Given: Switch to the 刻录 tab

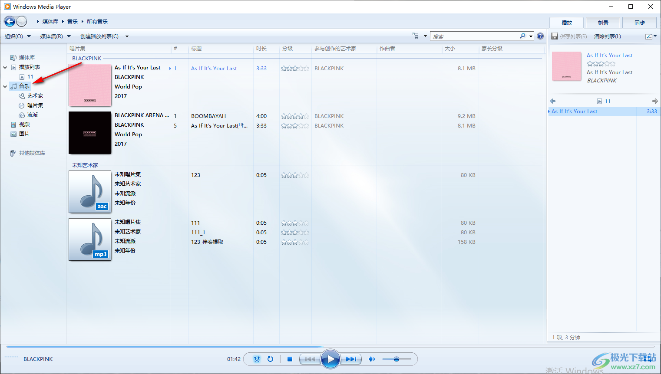Looking at the screenshot, I should click(603, 23).
